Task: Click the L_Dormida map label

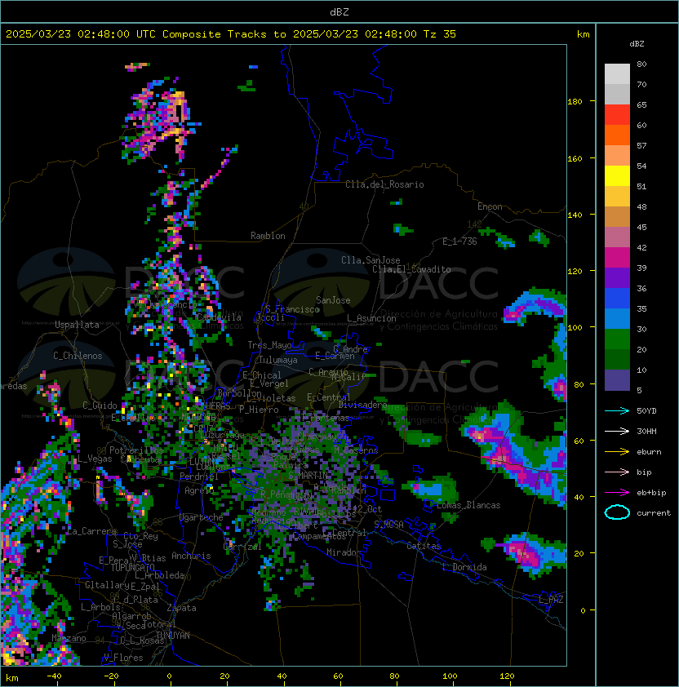Action: (x=464, y=567)
